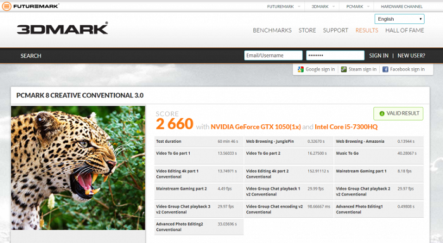The image size is (443, 243).
Task: Open the SUPPORT menu item
Action: 335,30
